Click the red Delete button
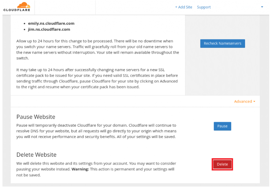The image size is (271, 189). tap(222, 164)
